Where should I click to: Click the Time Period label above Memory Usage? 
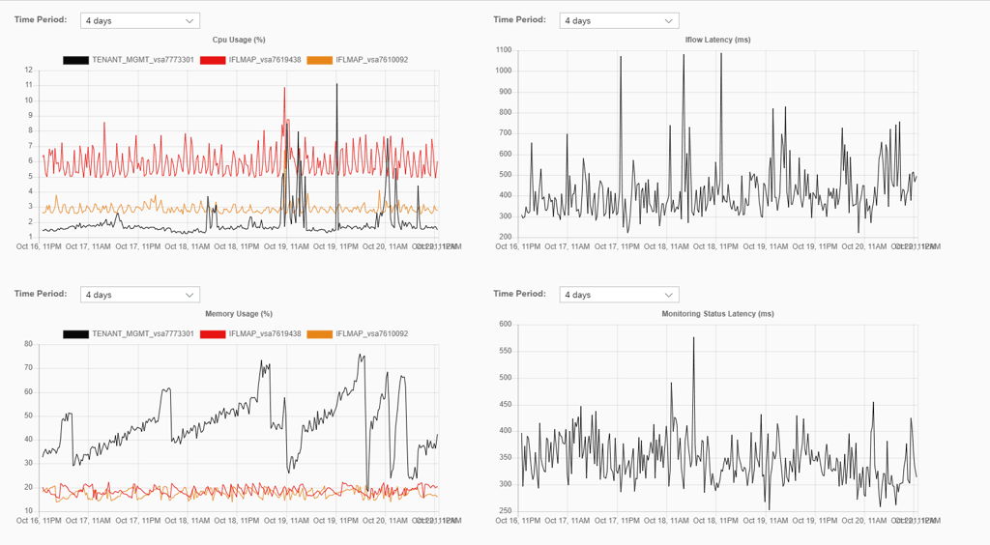[x=41, y=294]
